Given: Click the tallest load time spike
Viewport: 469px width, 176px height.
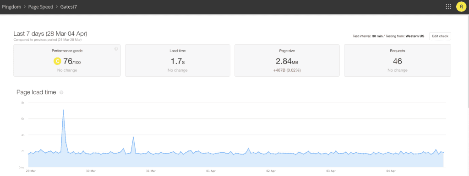Looking at the screenshot, I should 63,110.
